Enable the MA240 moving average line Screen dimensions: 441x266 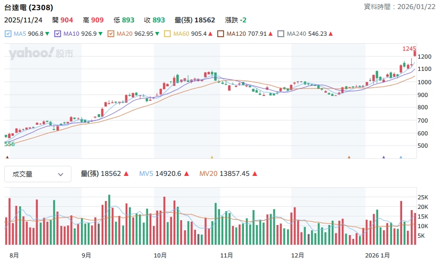281,34
